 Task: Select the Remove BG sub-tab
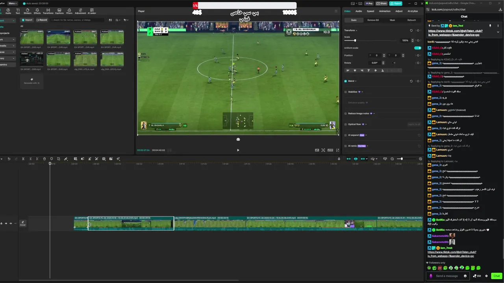coord(373,20)
